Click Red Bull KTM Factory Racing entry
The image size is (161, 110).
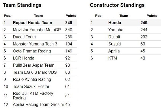pos(33,95)
